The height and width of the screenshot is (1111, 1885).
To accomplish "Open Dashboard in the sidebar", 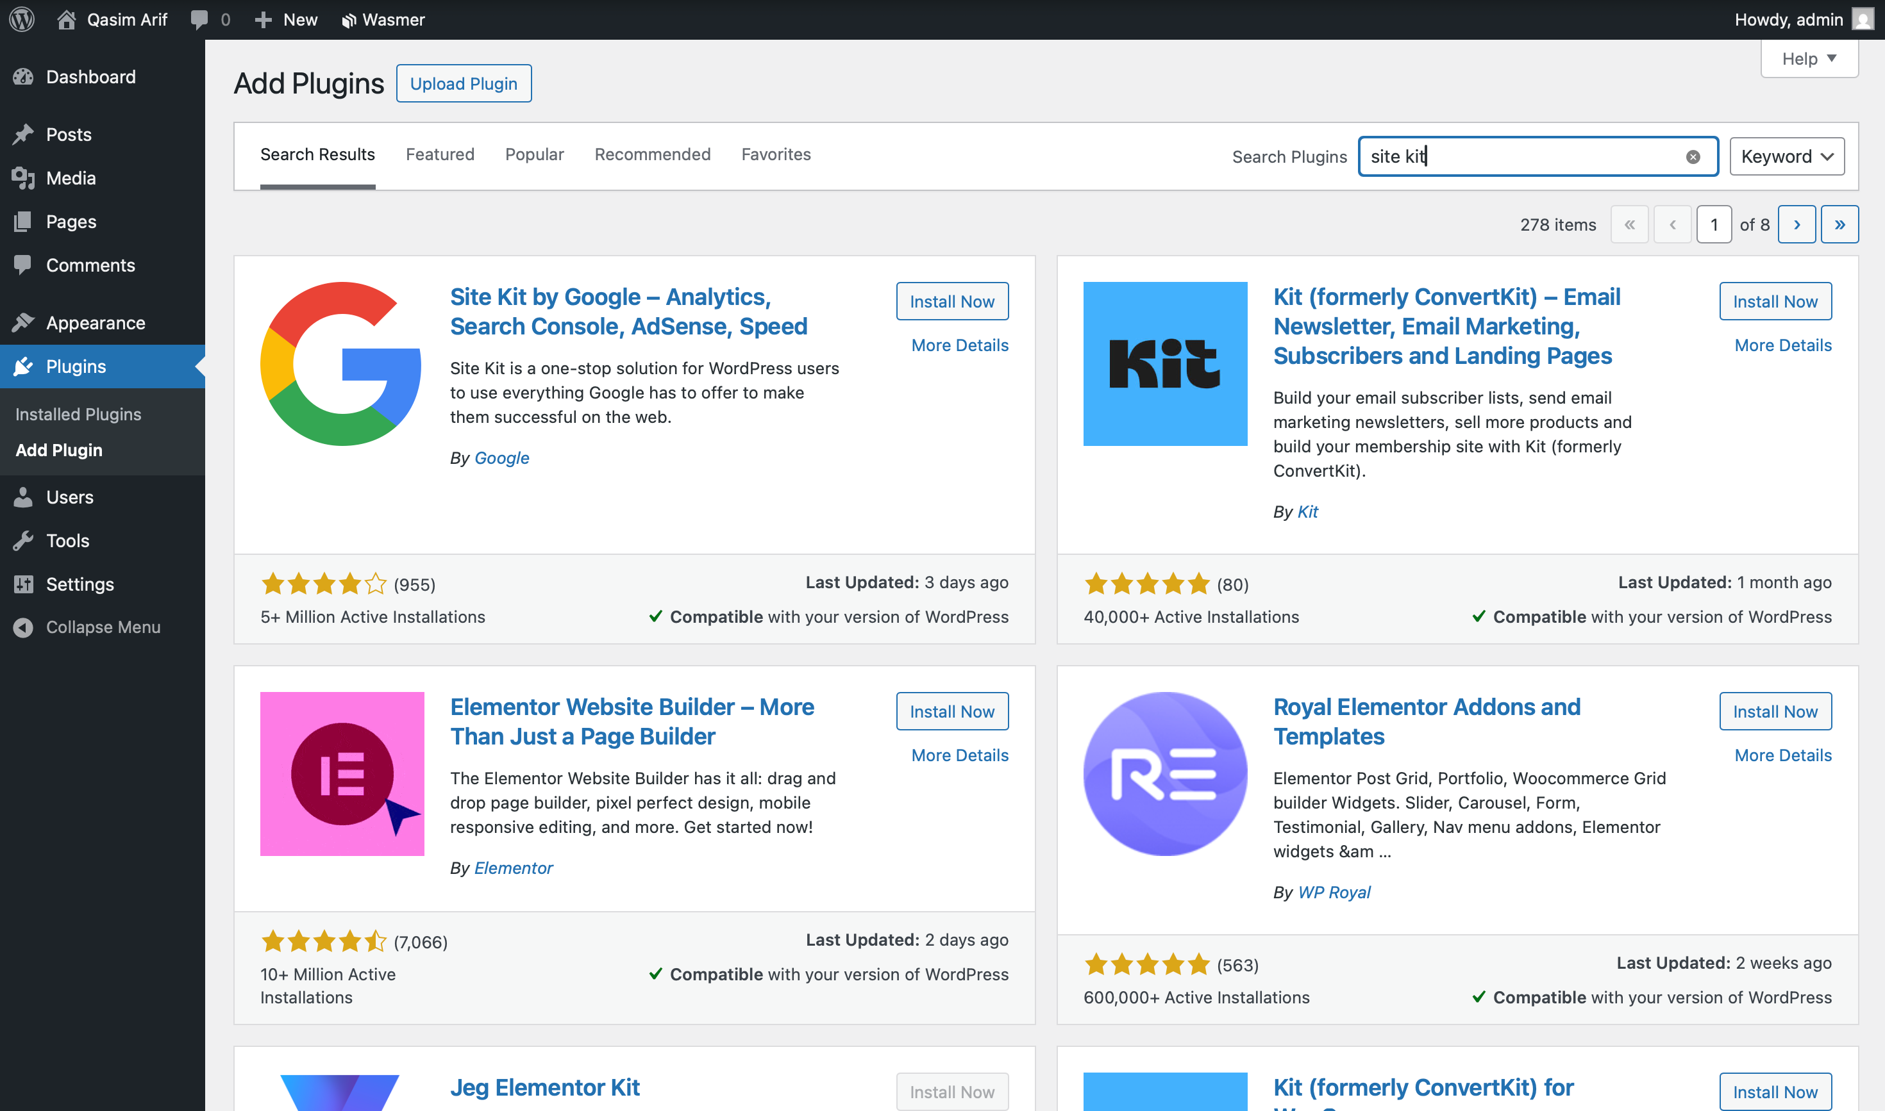I will point(103,76).
